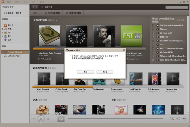190x127 pixels.
Task: Open Podcast Channel in the store section
Action: (15, 52)
